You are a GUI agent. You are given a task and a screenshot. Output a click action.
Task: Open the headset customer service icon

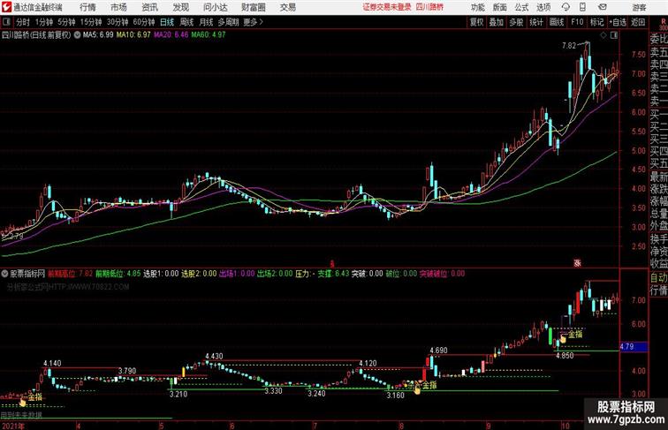coord(566,7)
